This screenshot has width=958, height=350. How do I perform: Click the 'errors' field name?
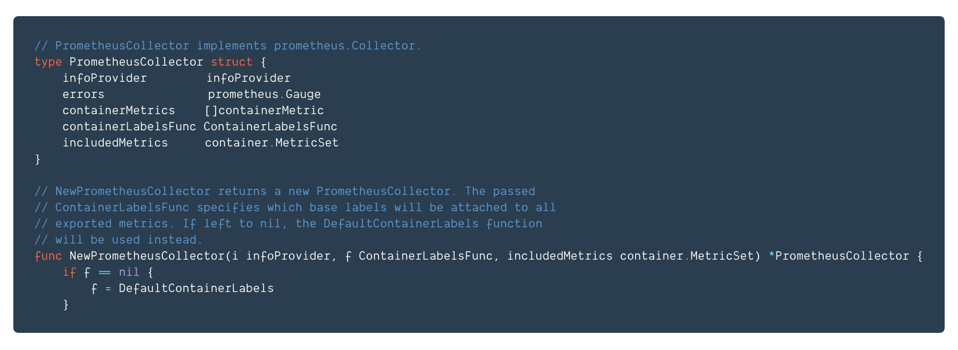click(x=83, y=95)
